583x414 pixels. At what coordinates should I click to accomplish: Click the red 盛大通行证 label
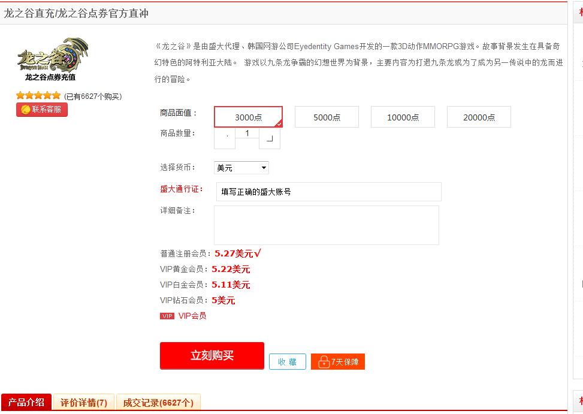[182, 189]
